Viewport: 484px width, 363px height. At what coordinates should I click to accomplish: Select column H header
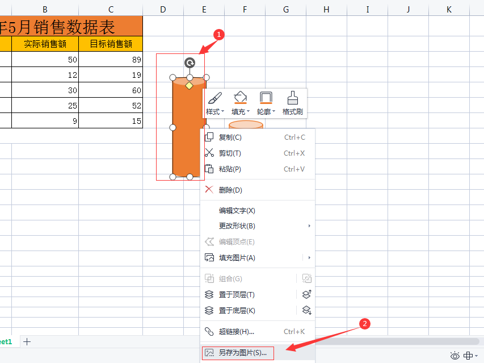(326, 10)
